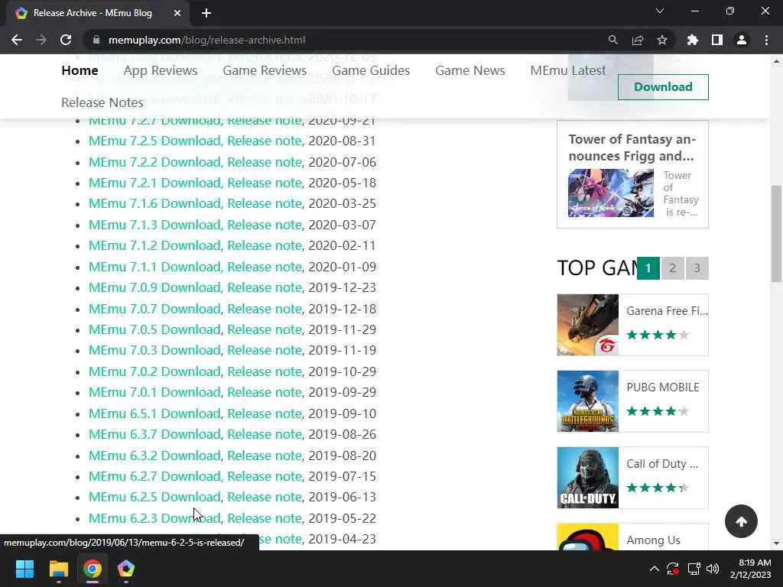
Task: Click the scroll-to-top arrow button
Action: pos(741,521)
